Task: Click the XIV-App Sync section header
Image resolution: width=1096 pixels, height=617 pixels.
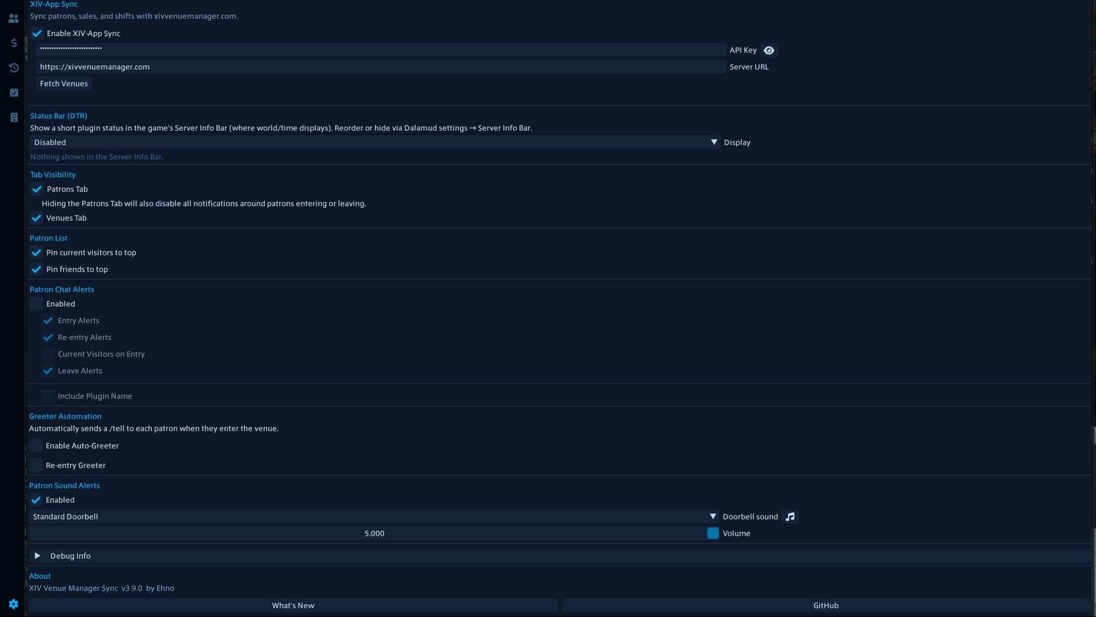Action: click(54, 4)
